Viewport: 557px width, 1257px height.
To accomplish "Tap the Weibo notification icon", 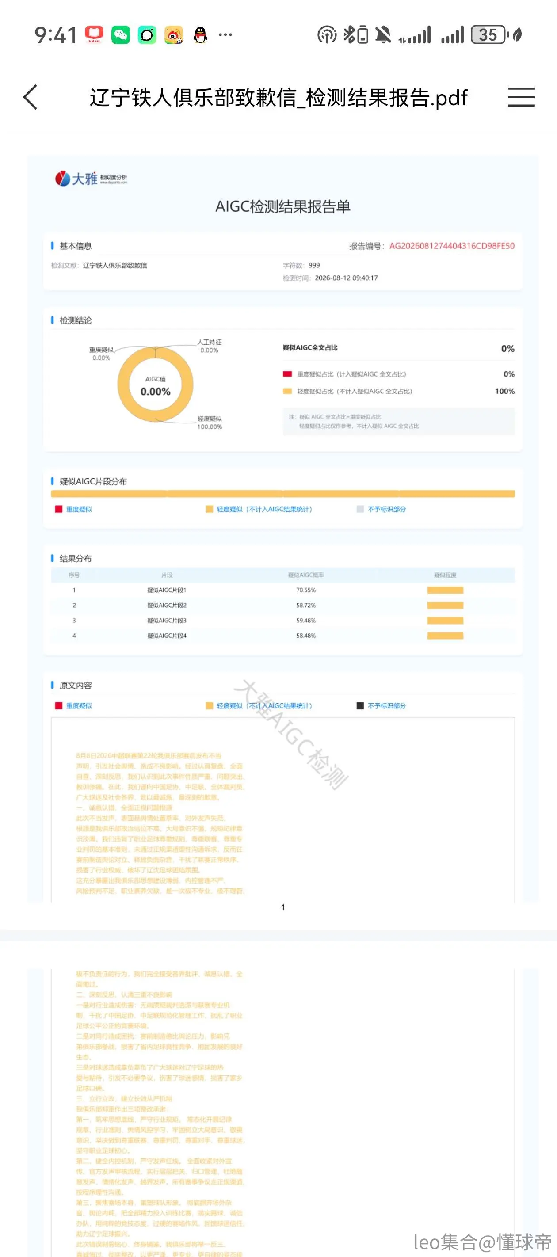I will pos(174,34).
